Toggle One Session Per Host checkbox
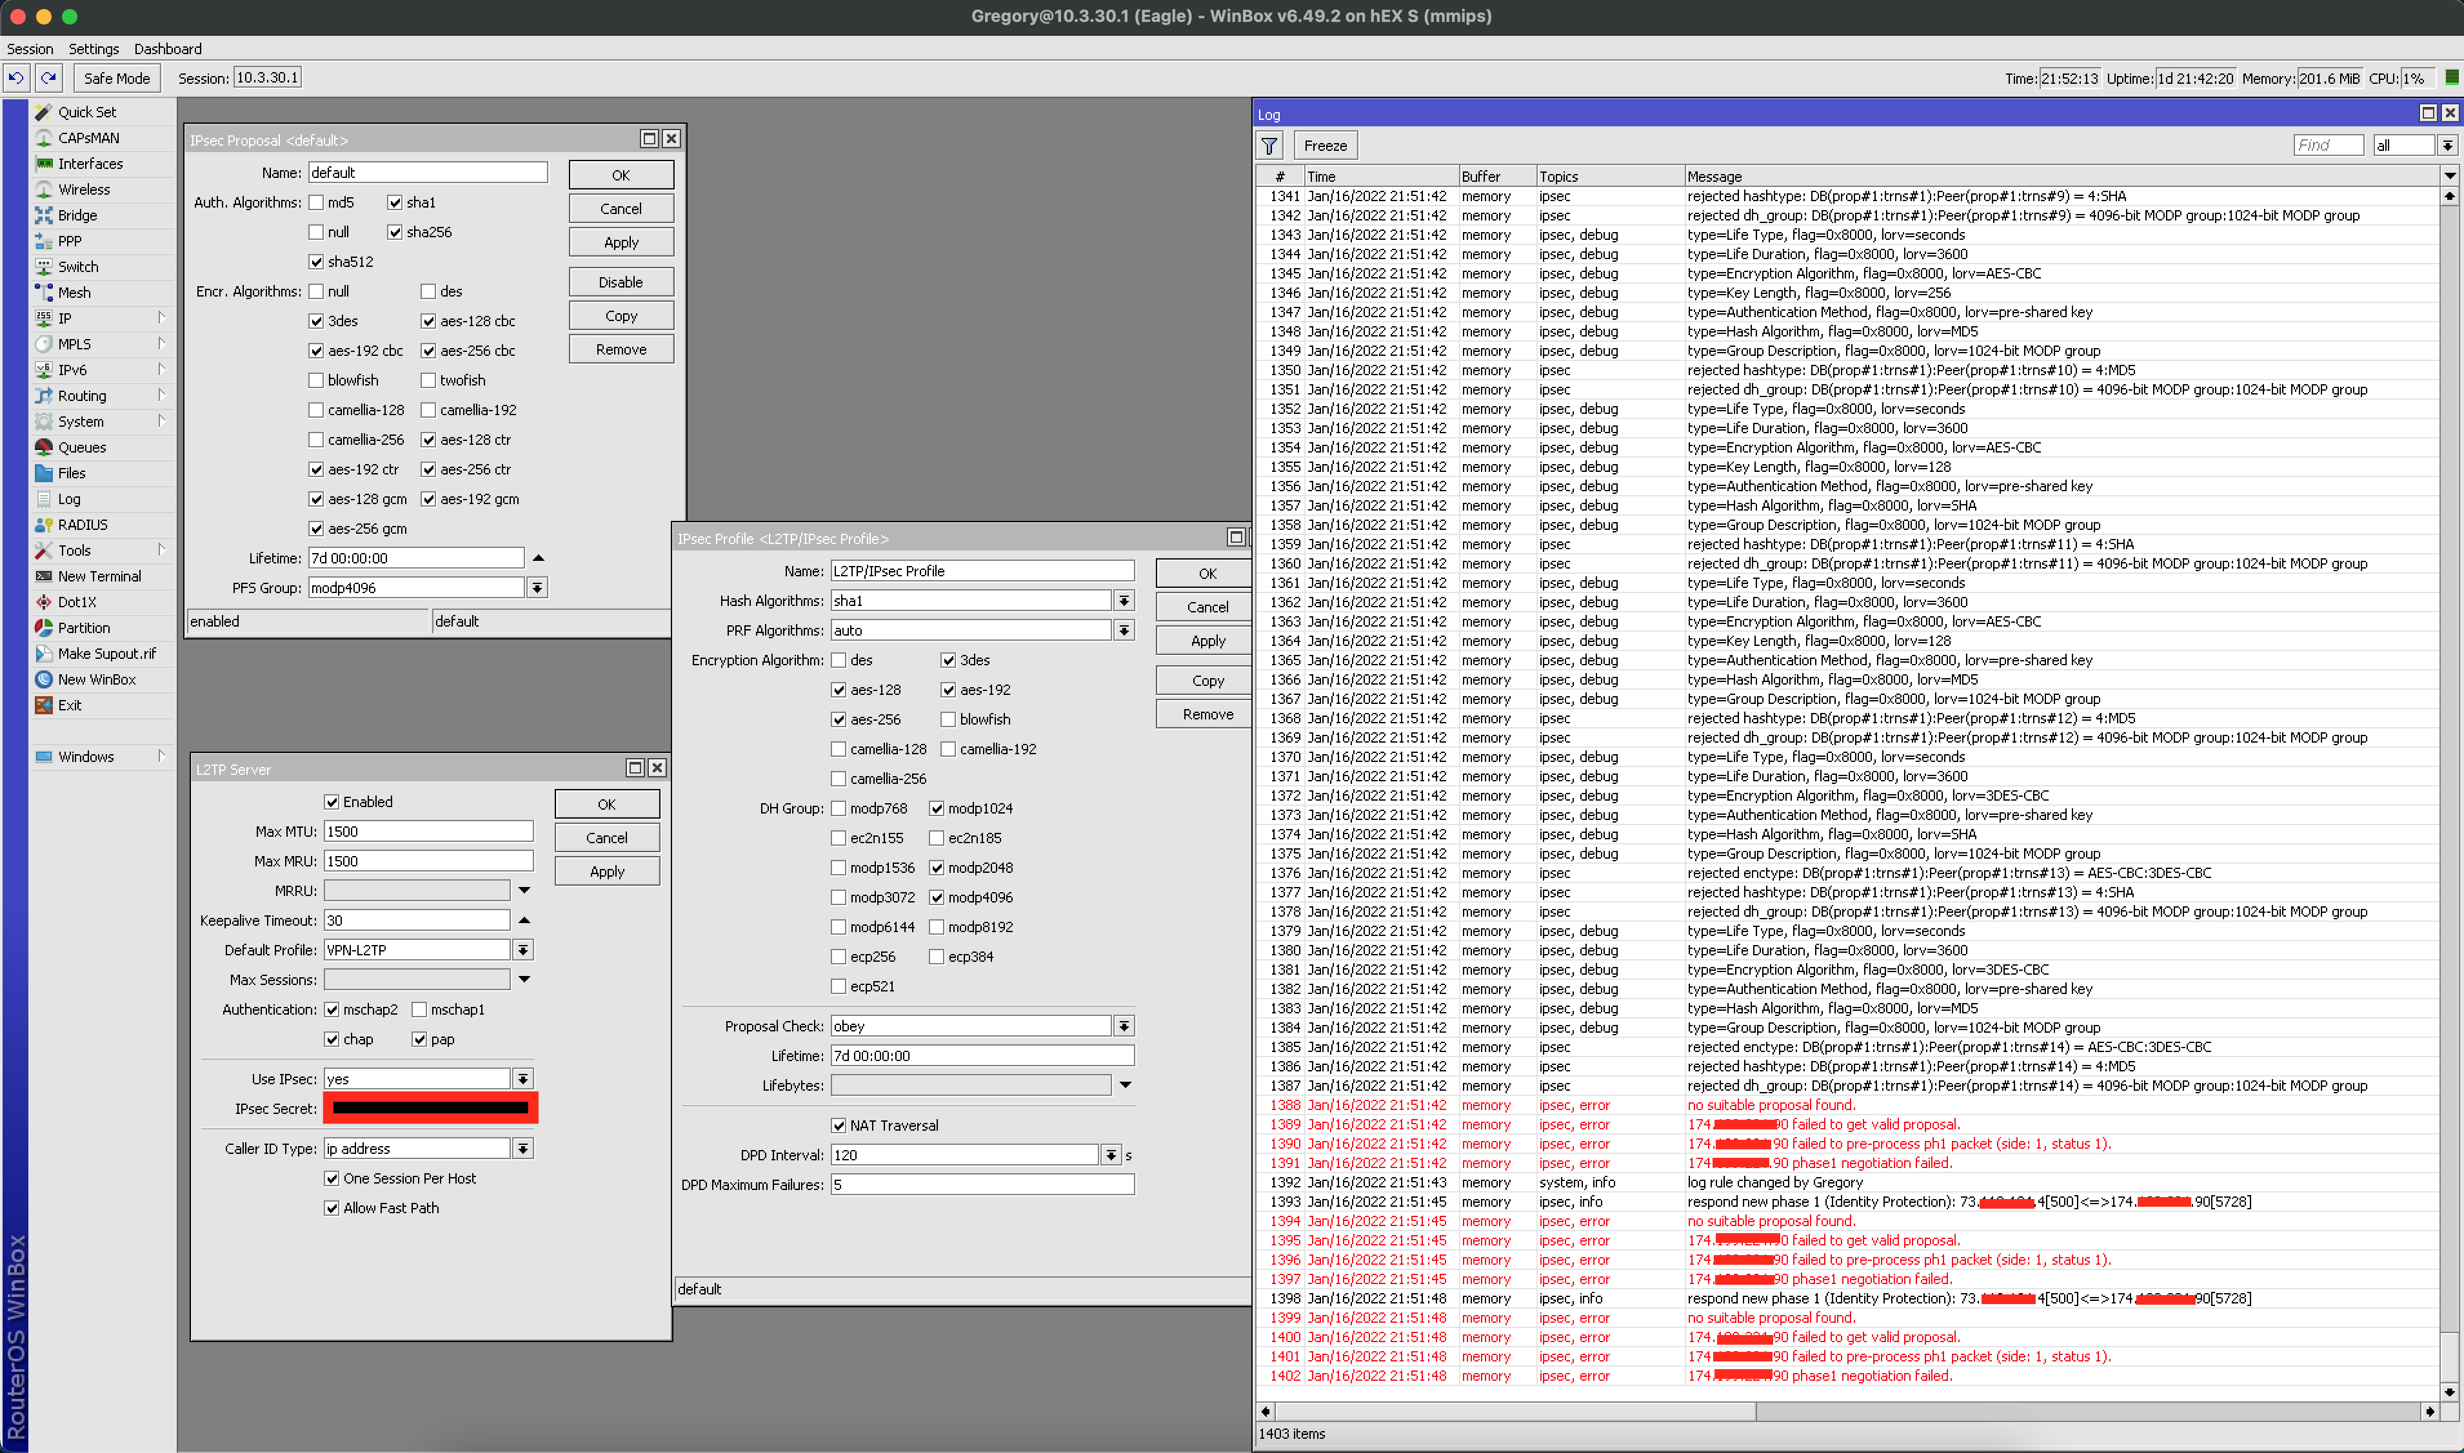Viewport: 2464px width, 1453px height. click(332, 1179)
